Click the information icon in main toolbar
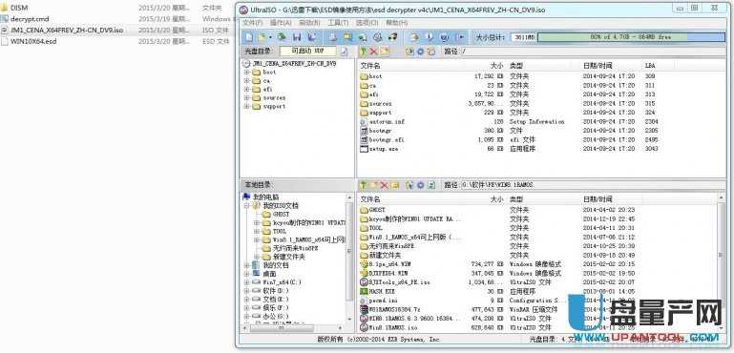The height and width of the screenshot is (353, 734). pos(430,37)
